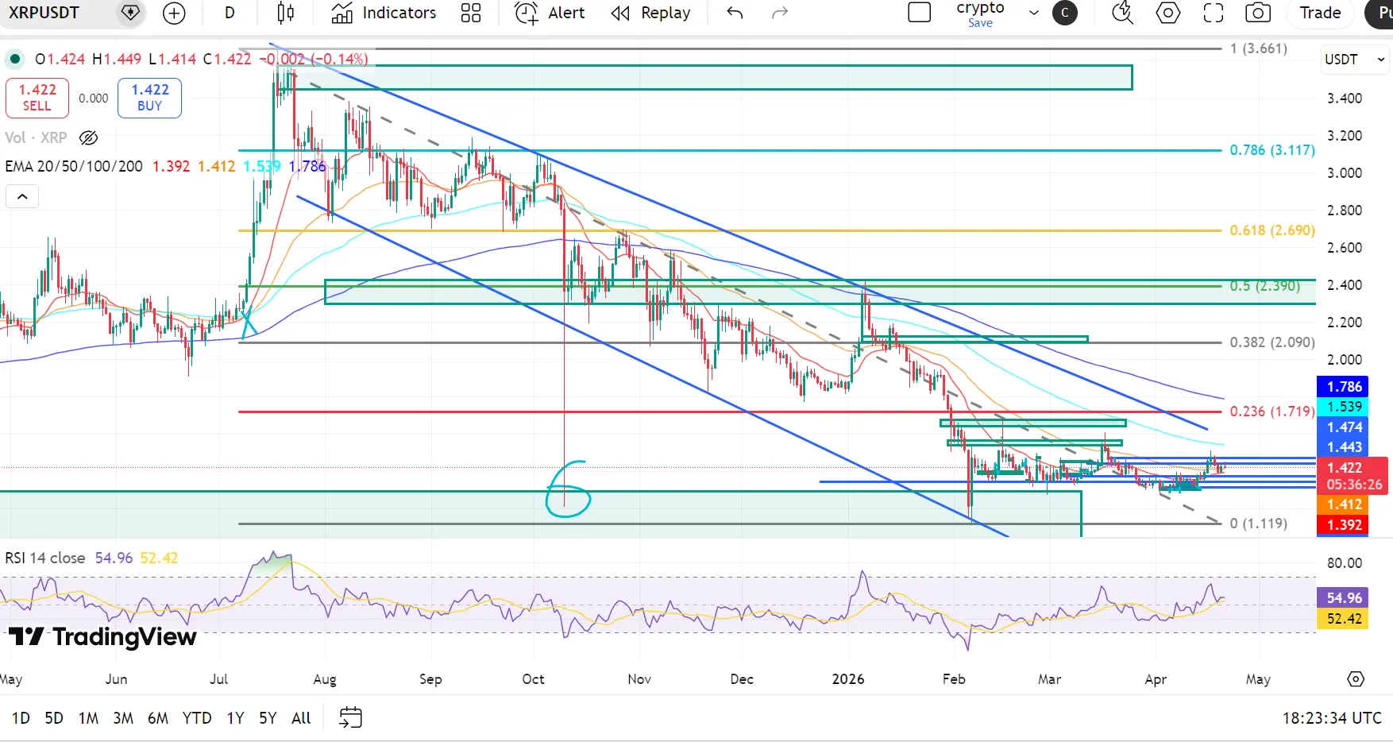
Task: Select the 0.236 (1.719) Fibonacci level label
Action: pos(1272,412)
